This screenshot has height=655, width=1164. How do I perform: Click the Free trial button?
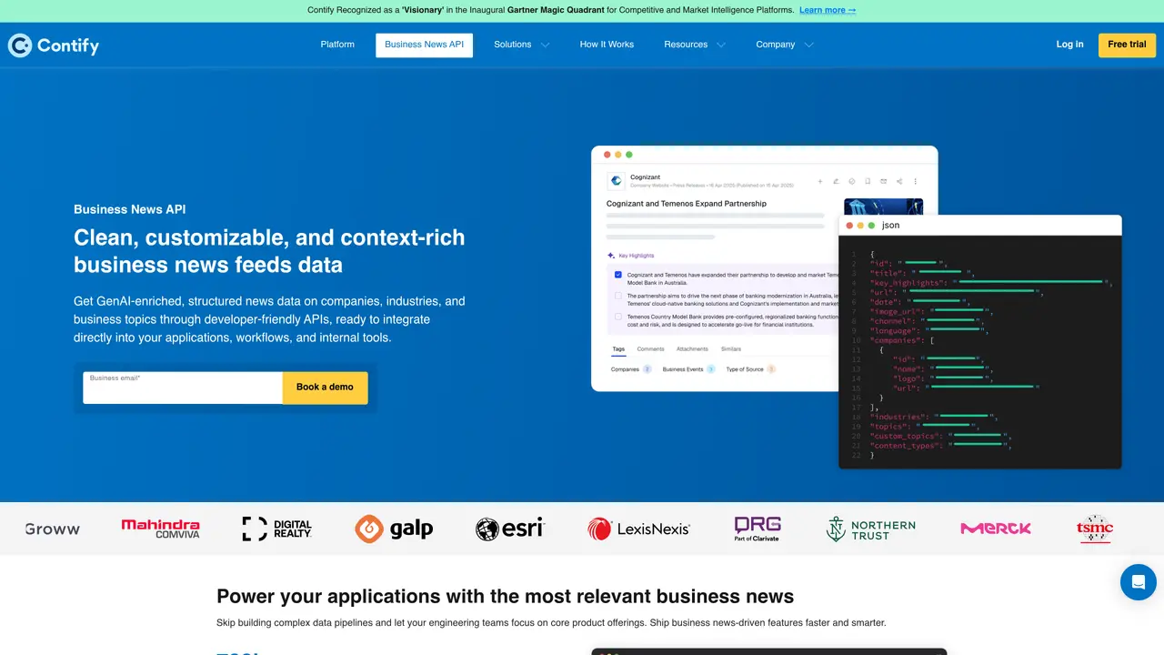[1127, 45]
